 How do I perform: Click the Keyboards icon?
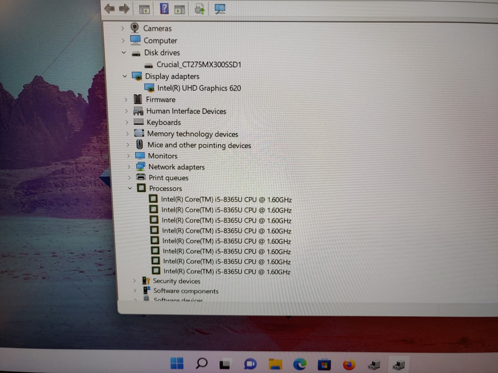pos(139,122)
